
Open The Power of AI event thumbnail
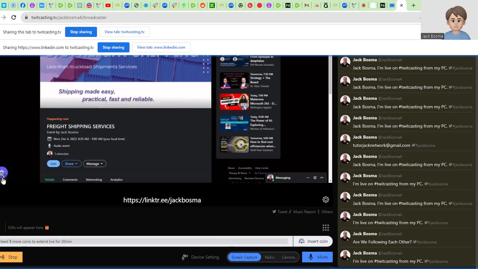click(x=234, y=123)
